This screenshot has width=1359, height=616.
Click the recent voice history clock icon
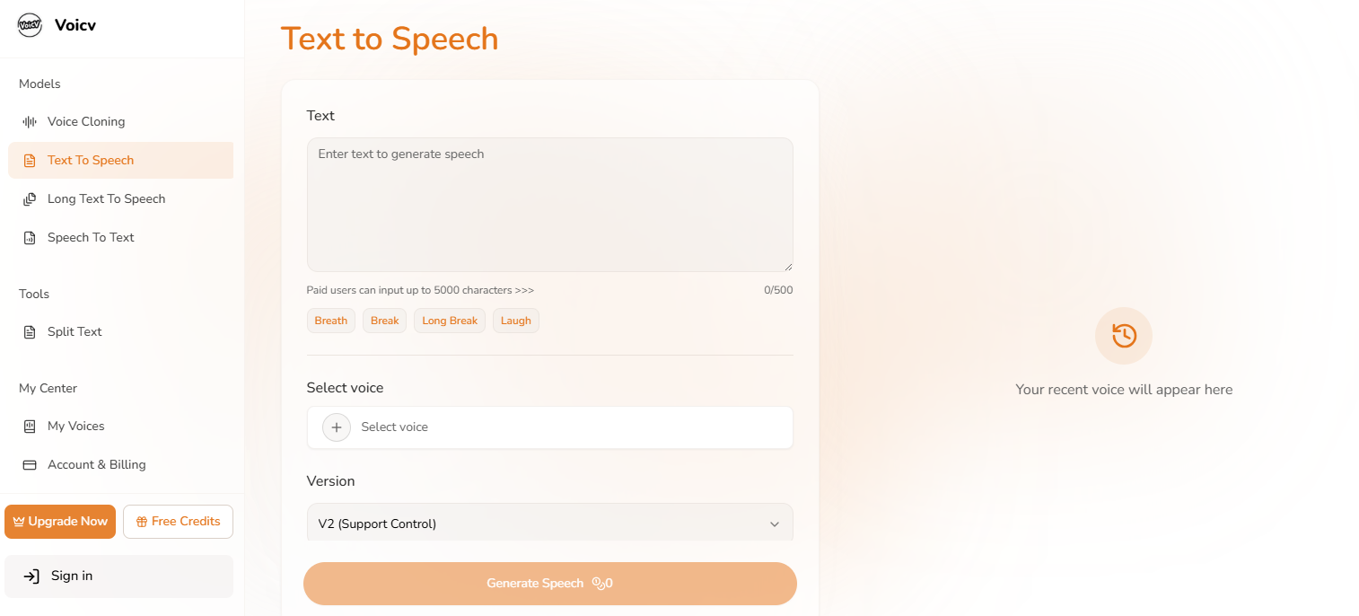1124,336
